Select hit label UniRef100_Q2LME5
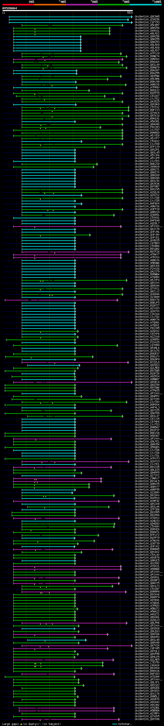Screen dimensions: 164x726 click(x=147, y=660)
